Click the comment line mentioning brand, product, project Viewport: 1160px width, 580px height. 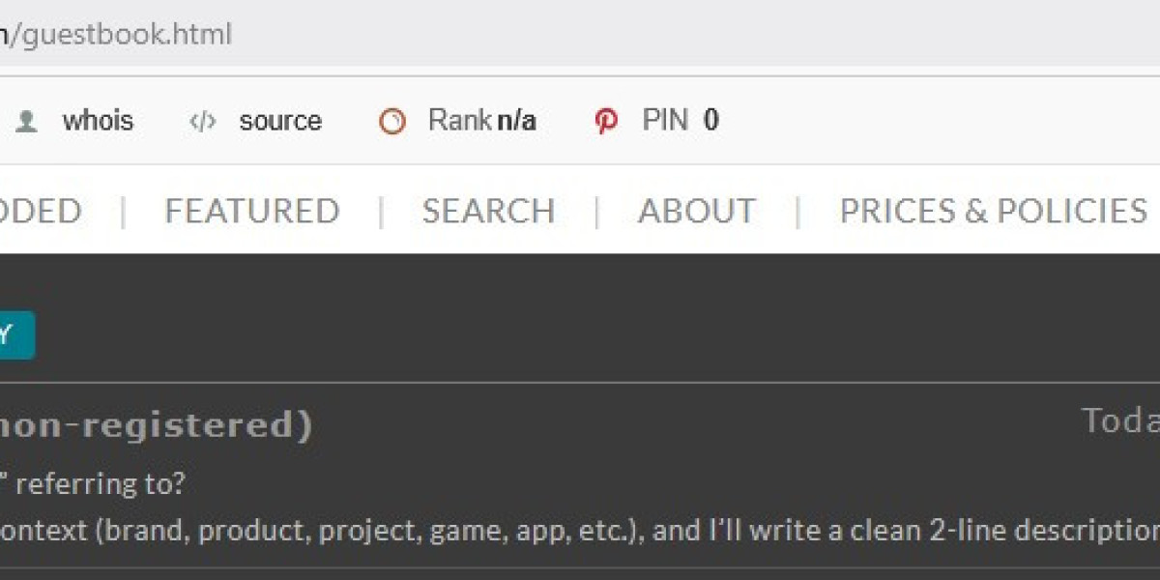(x=580, y=530)
